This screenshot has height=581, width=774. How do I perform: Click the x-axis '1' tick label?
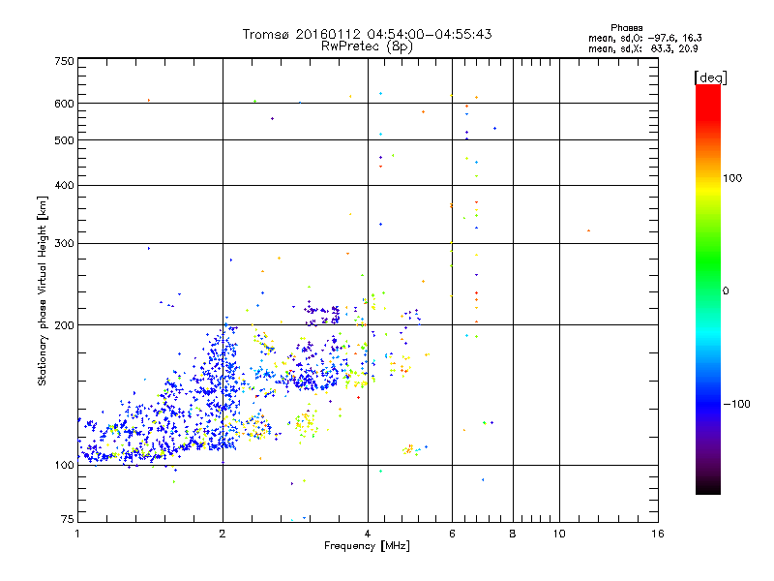[77, 534]
